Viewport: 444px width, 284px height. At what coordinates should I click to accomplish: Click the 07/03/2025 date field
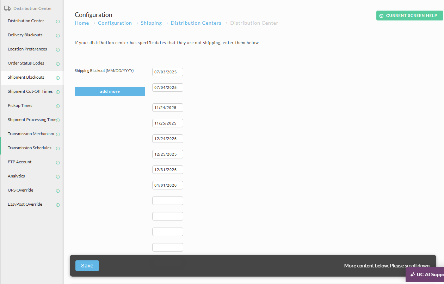pos(168,72)
